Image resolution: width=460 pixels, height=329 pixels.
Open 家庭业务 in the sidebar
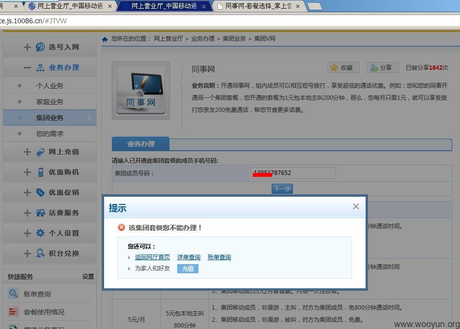coord(49,102)
